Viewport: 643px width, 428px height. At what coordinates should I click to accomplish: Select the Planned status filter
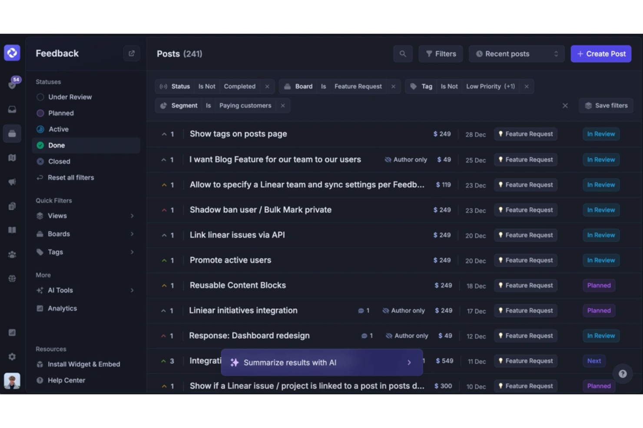(x=86, y=113)
